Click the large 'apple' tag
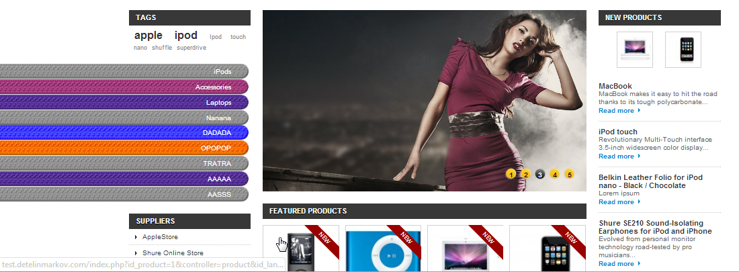739x272 pixels. pyautogui.click(x=148, y=36)
